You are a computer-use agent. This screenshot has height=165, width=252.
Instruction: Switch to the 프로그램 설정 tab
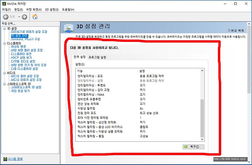(x=97, y=57)
